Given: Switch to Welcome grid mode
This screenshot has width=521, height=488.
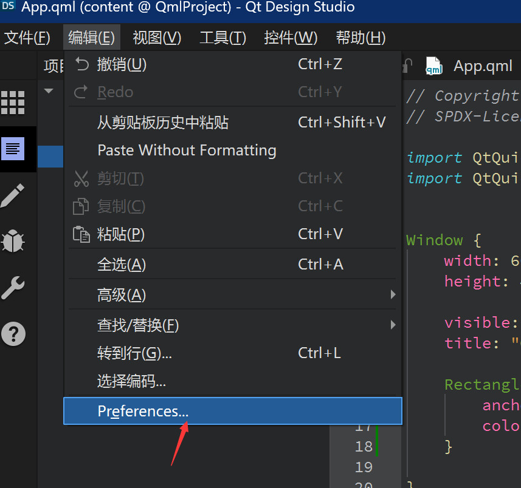Looking at the screenshot, I should pyautogui.click(x=13, y=103).
